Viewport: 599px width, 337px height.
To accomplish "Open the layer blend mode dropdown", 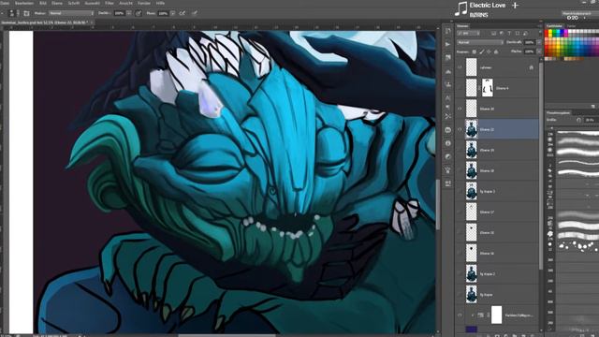I will tap(480, 42).
